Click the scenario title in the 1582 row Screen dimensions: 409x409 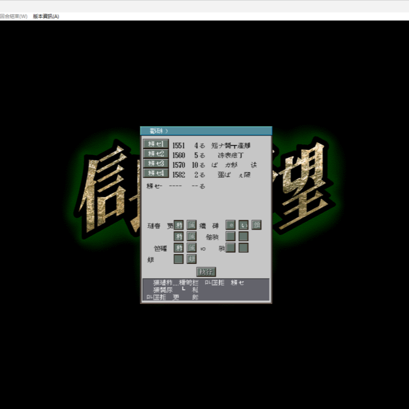tap(234, 175)
